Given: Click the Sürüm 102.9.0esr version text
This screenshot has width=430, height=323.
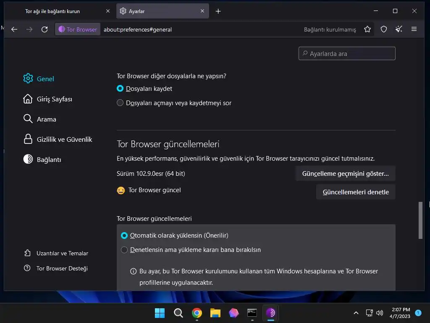Looking at the screenshot, I should (x=151, y=174).
